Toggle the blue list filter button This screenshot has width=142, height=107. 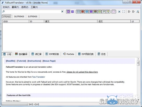[87, 12]
